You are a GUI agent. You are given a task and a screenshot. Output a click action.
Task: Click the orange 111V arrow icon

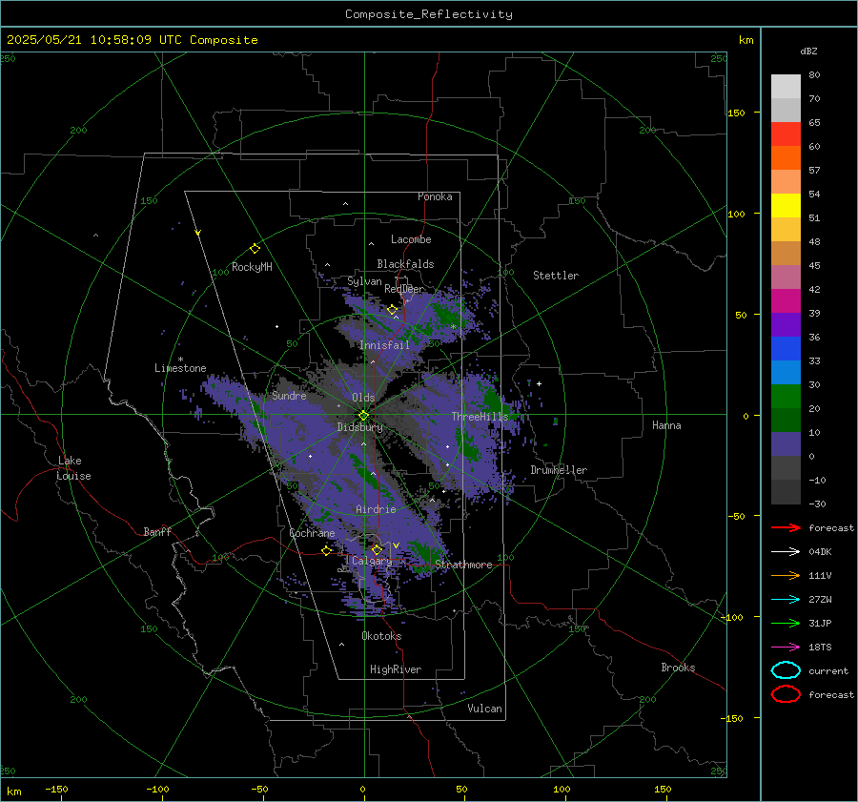point(786,575)
